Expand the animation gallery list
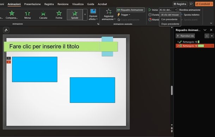 point(85,15)
